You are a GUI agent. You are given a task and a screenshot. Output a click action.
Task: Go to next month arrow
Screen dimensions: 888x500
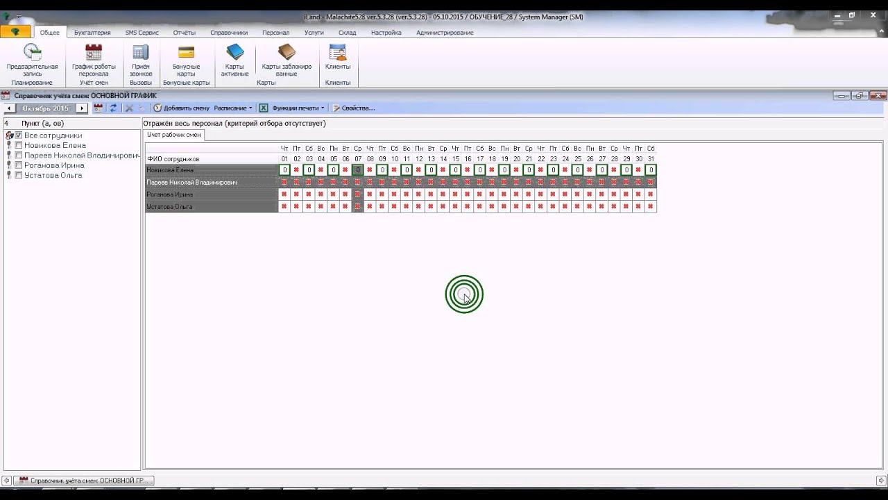pyautogui.click(x=82, y=108)
